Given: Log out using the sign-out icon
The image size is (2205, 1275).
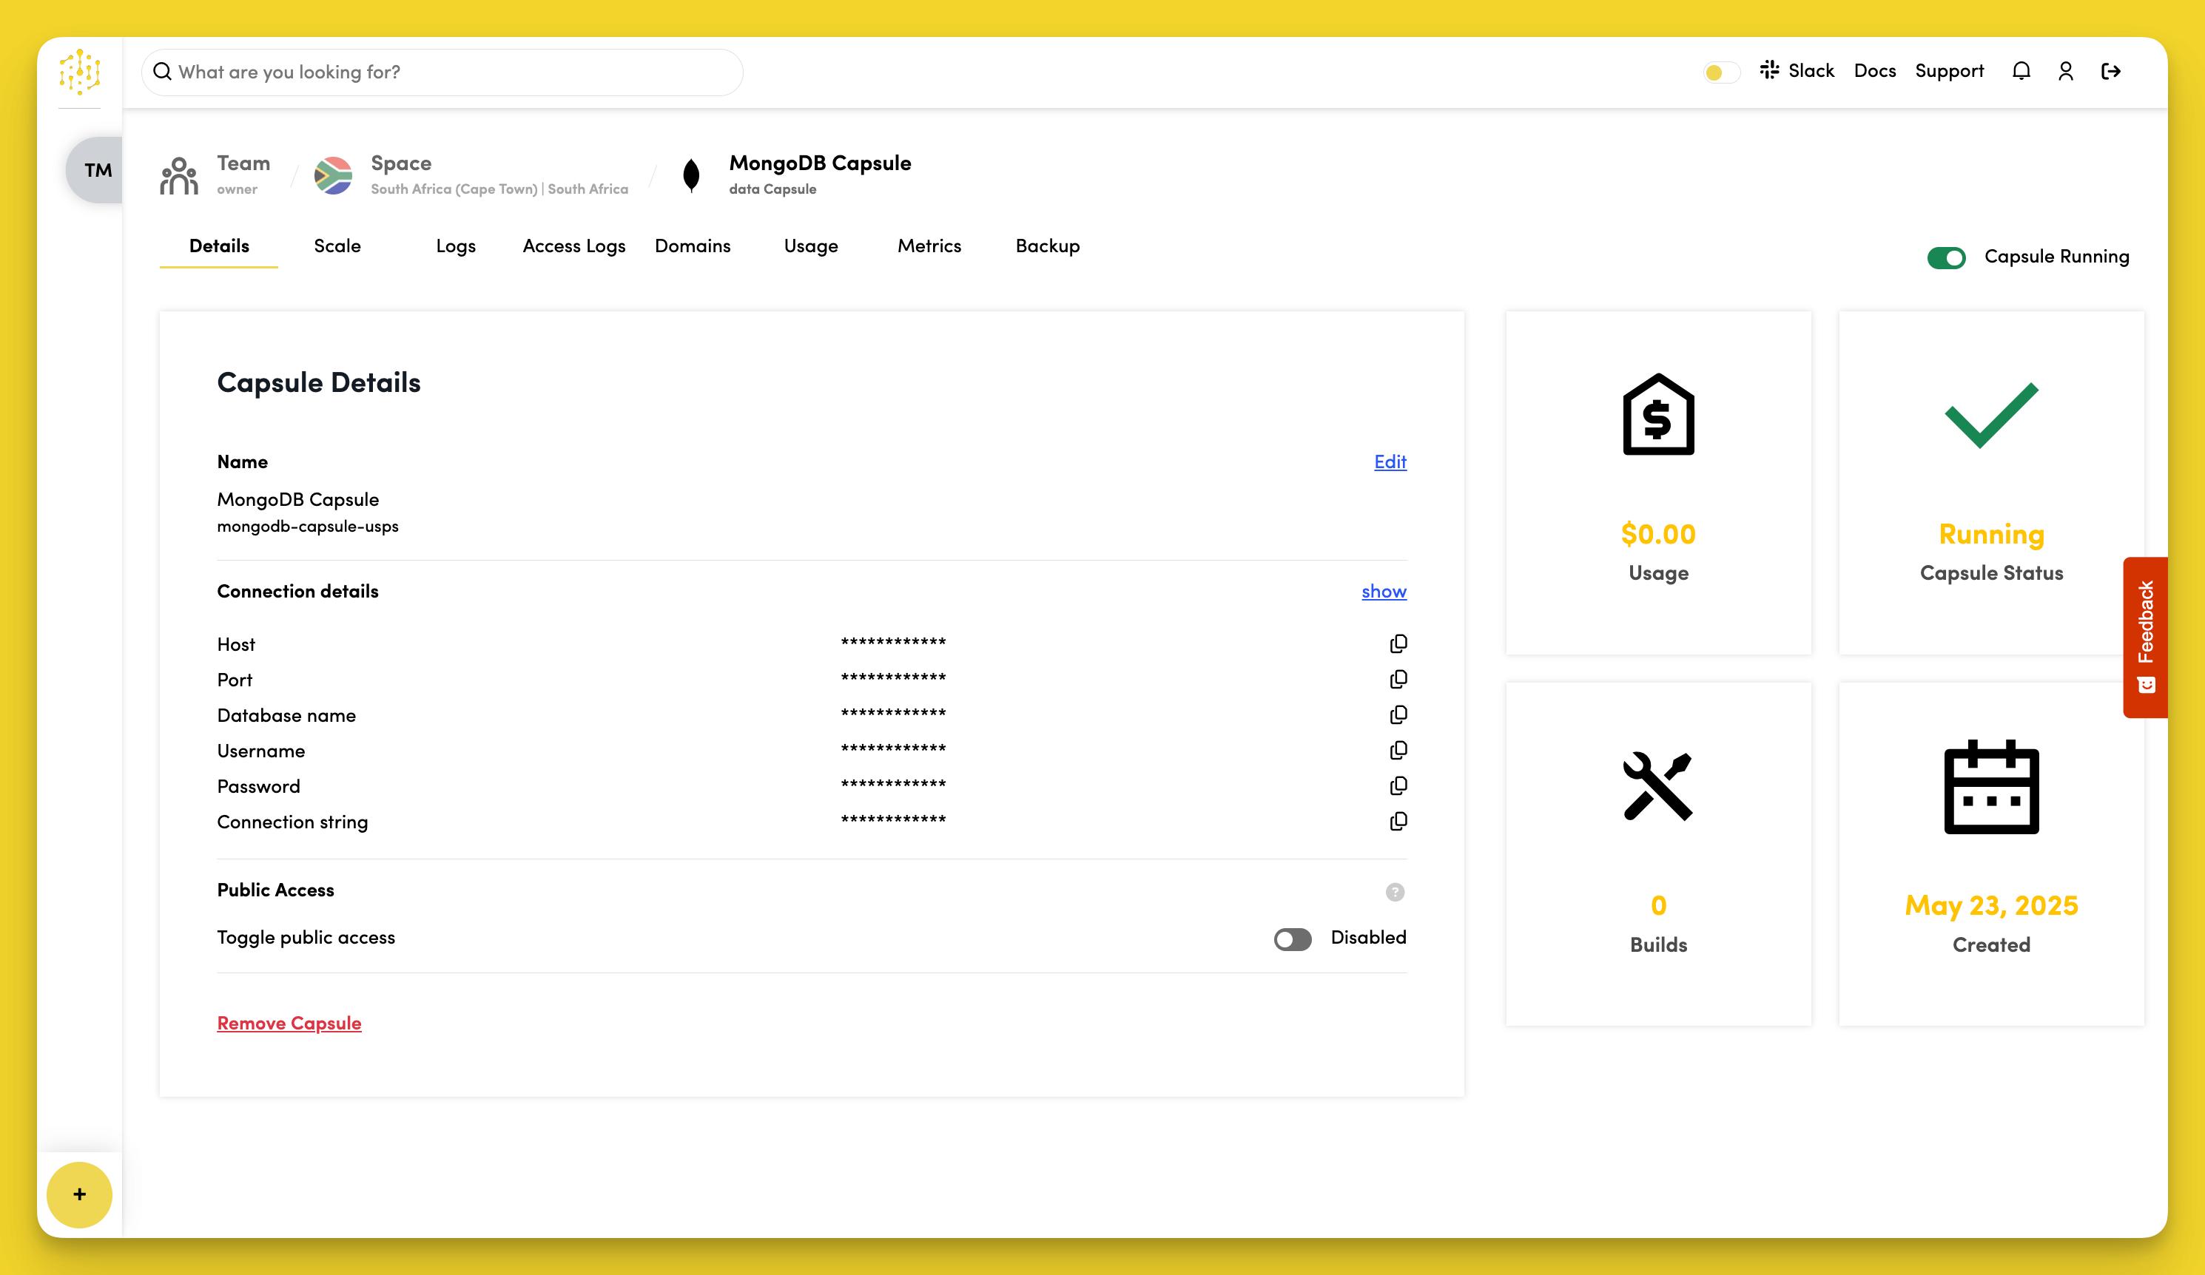Looking at the screenshot, I should point(2111,71).
